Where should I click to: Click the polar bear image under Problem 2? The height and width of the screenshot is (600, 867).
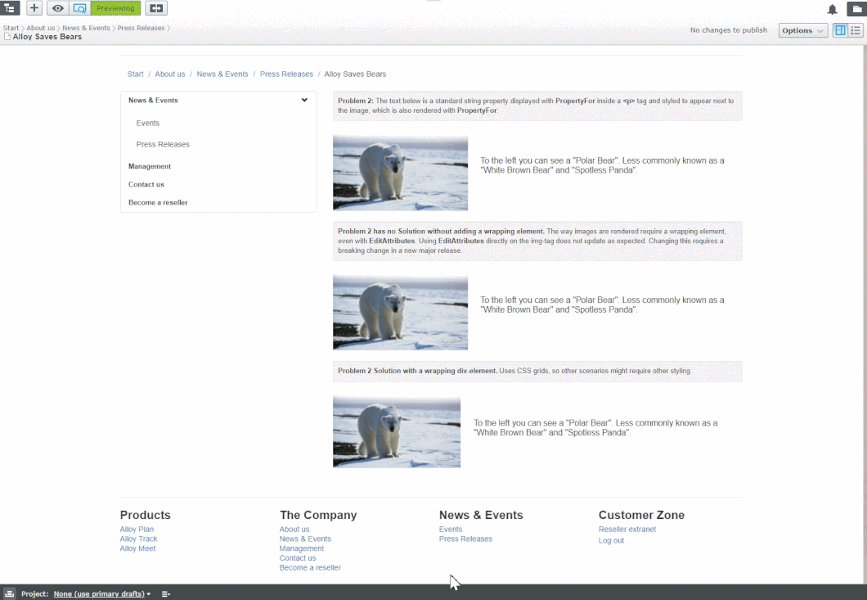click(x=400, y=172)
